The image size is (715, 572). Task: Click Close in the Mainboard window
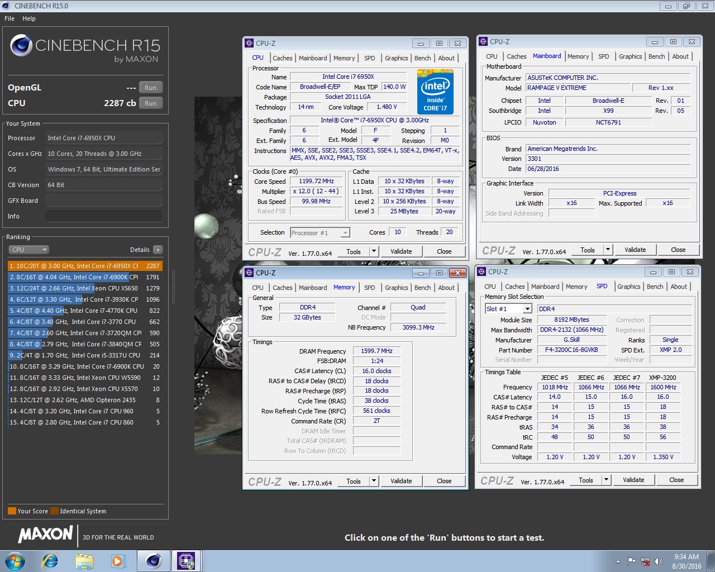point(678,250)
